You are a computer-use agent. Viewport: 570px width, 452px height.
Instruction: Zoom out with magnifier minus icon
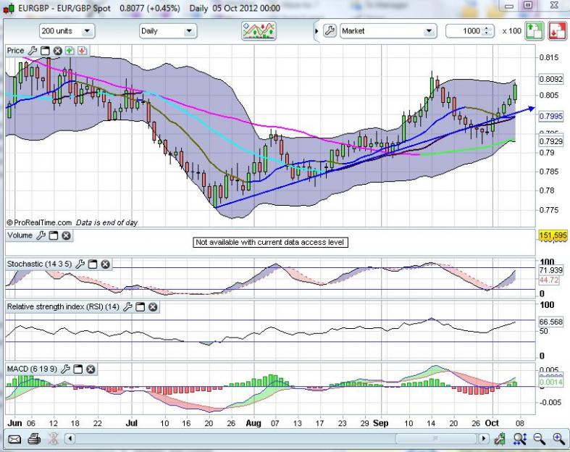(539, 438)
